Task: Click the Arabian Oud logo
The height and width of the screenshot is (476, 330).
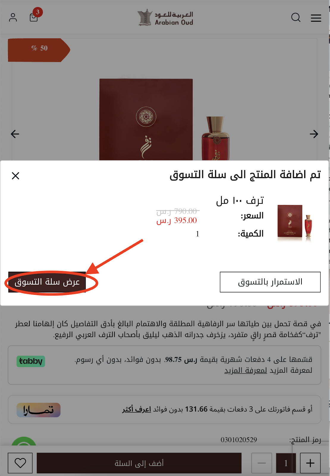Action: click(x=165, y=18)
